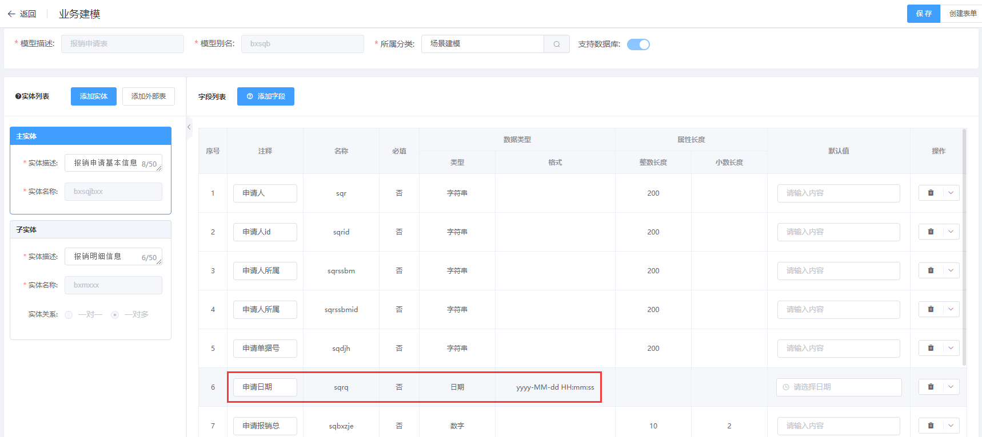Click the 保存 button

point(923,14)
